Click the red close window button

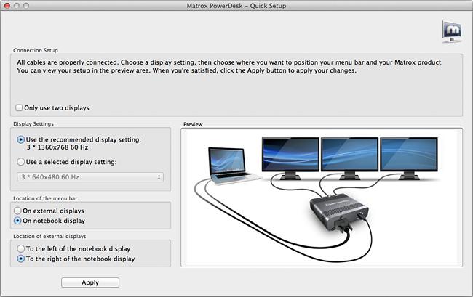tap(7, 5)
